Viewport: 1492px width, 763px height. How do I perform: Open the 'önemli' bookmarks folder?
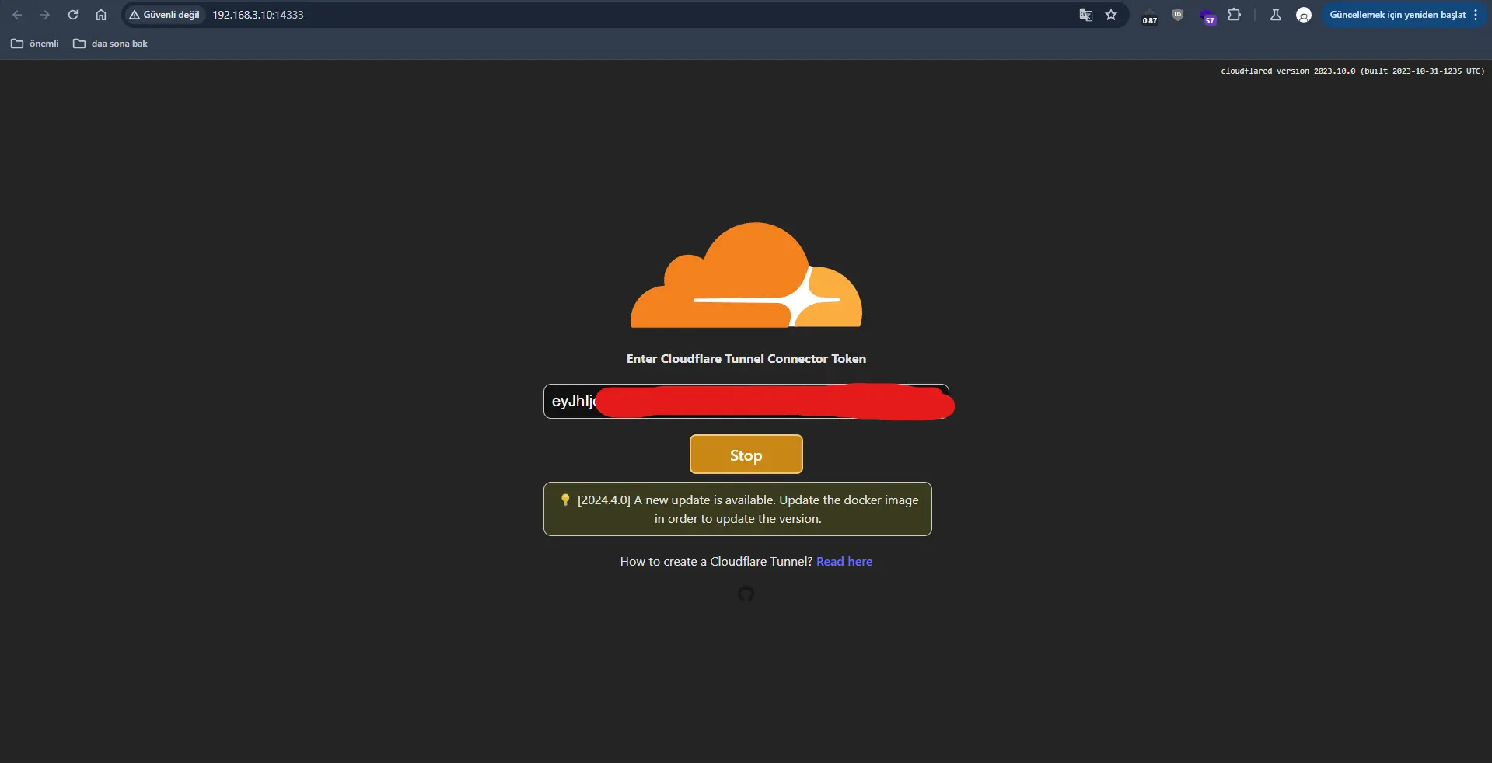[35, 44]
